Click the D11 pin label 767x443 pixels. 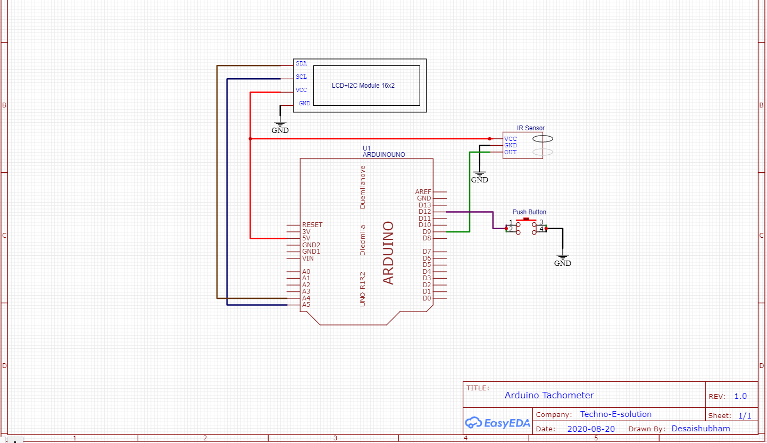coord(425,219)
